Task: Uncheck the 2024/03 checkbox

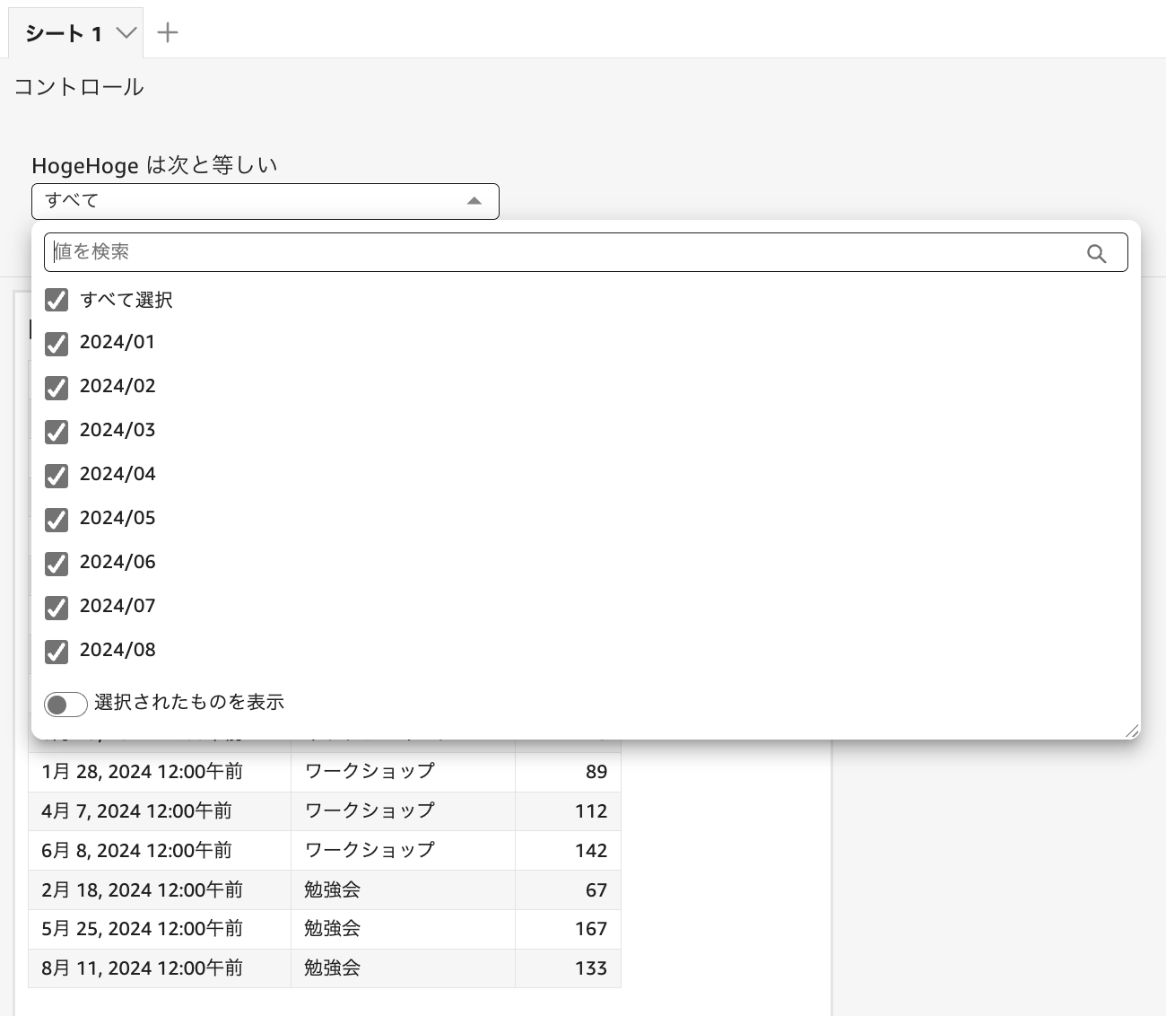Action: [57, 432]
